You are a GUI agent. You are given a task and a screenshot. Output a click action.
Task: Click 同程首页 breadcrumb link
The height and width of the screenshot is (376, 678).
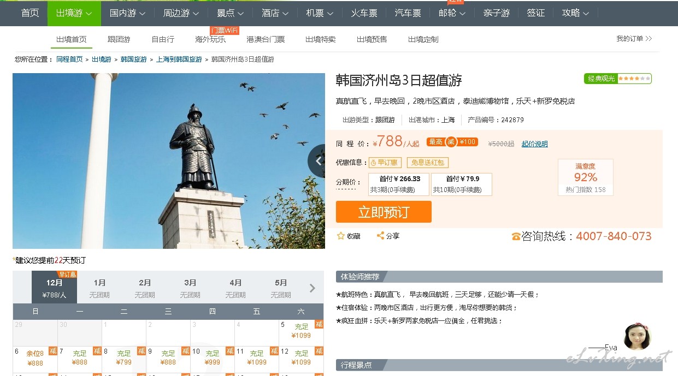tap(69, 59)
